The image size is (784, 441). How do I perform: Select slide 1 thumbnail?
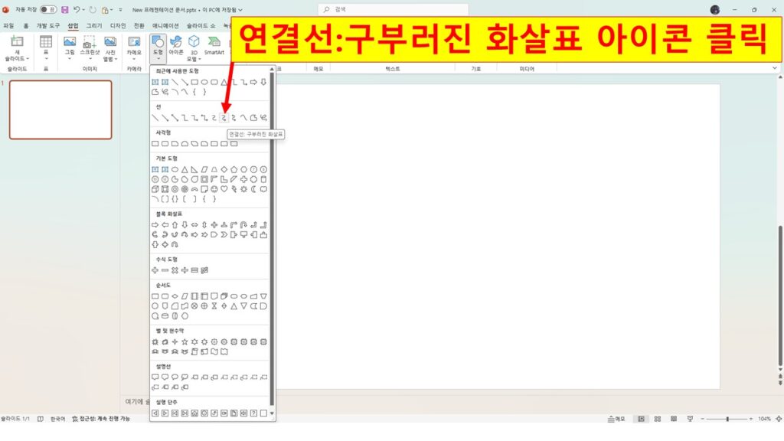[60, 109]
